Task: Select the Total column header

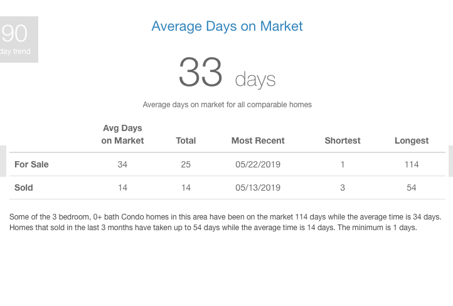Action: [186, 140]
